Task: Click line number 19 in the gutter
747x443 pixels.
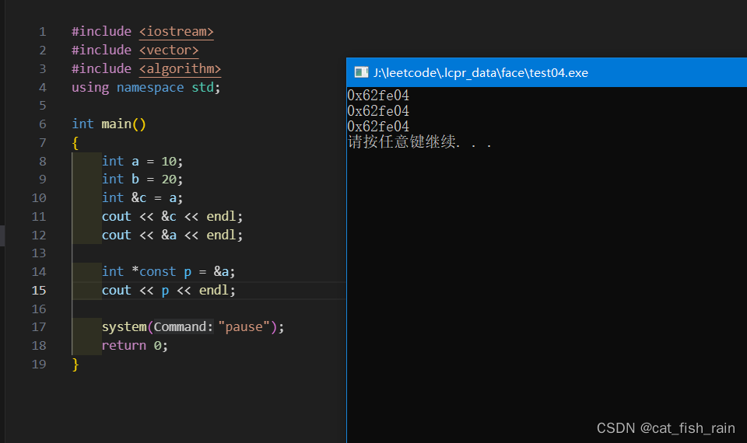Action: tap(39, 365)
